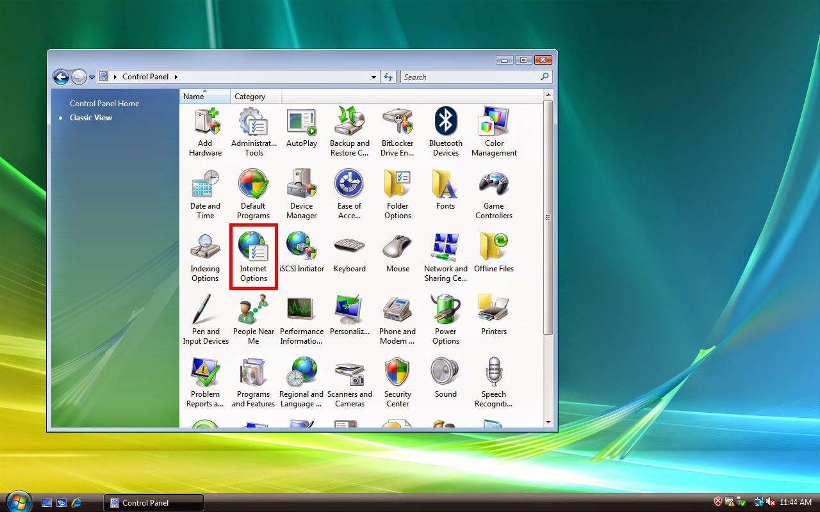Refresh the Control Panel view
Viewport: 820px width, 512px height.
(x=388, y=77)
